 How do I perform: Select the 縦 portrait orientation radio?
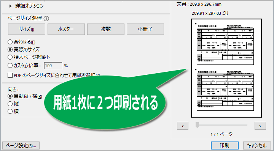[10, 104]
